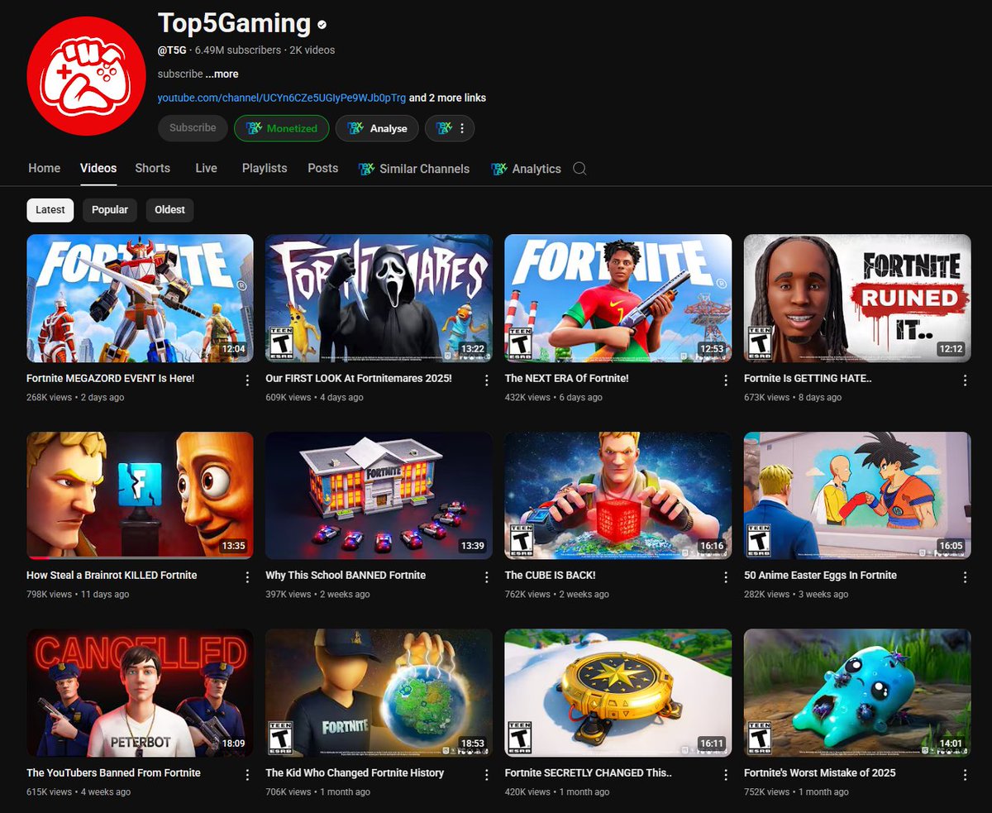Screen dimensions: 992x813
Task: Open 'Fortnite MEGAZORD EVENT Is Here!' title
Action: coord(111,378)
